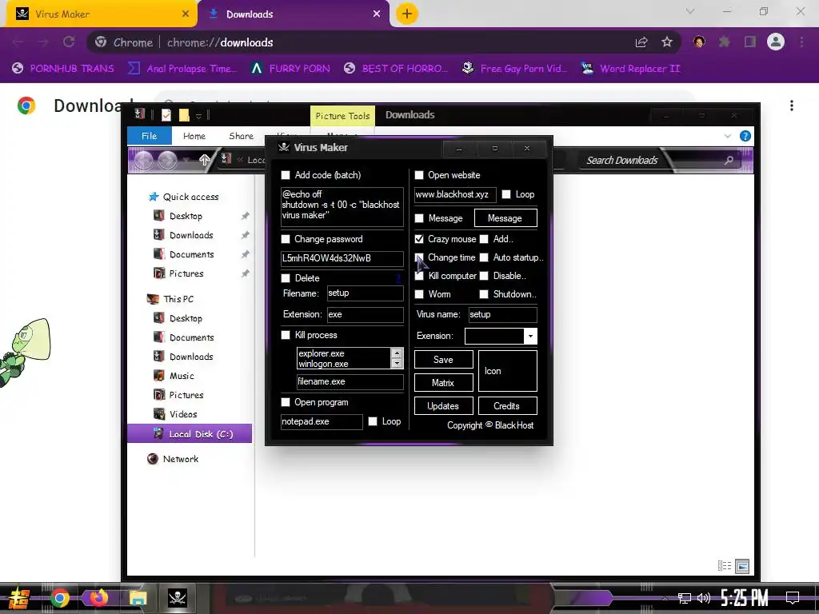819x614 pixels.
Task: Select Picture Tools tab
Action: (x=342, y=116)
